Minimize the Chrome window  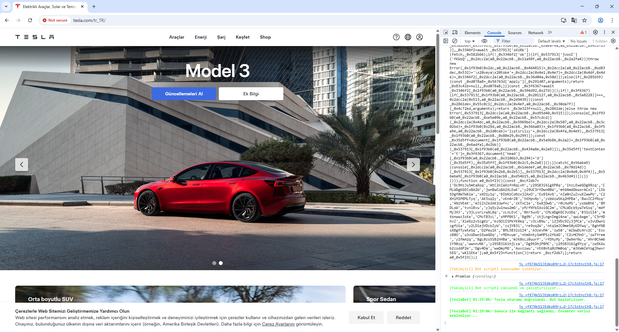tap(582, 6)
